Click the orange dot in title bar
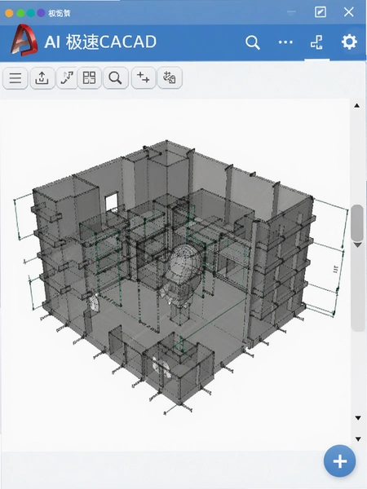367x489 pixels. [x=9, y=13]
